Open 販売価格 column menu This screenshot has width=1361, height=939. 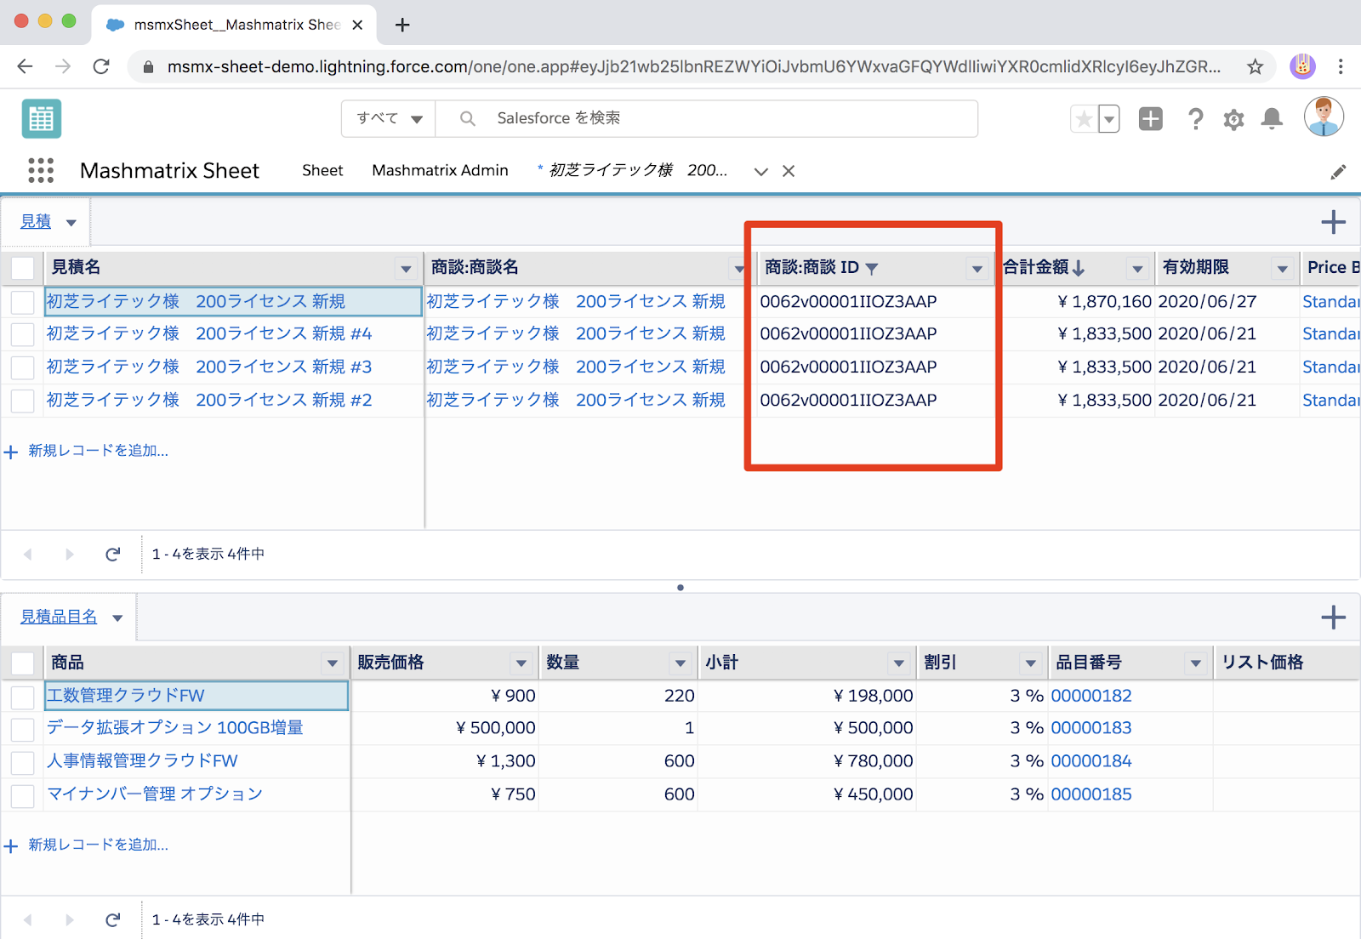521,663
